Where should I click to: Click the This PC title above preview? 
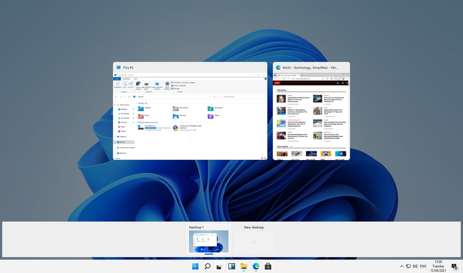pos(129,67)
